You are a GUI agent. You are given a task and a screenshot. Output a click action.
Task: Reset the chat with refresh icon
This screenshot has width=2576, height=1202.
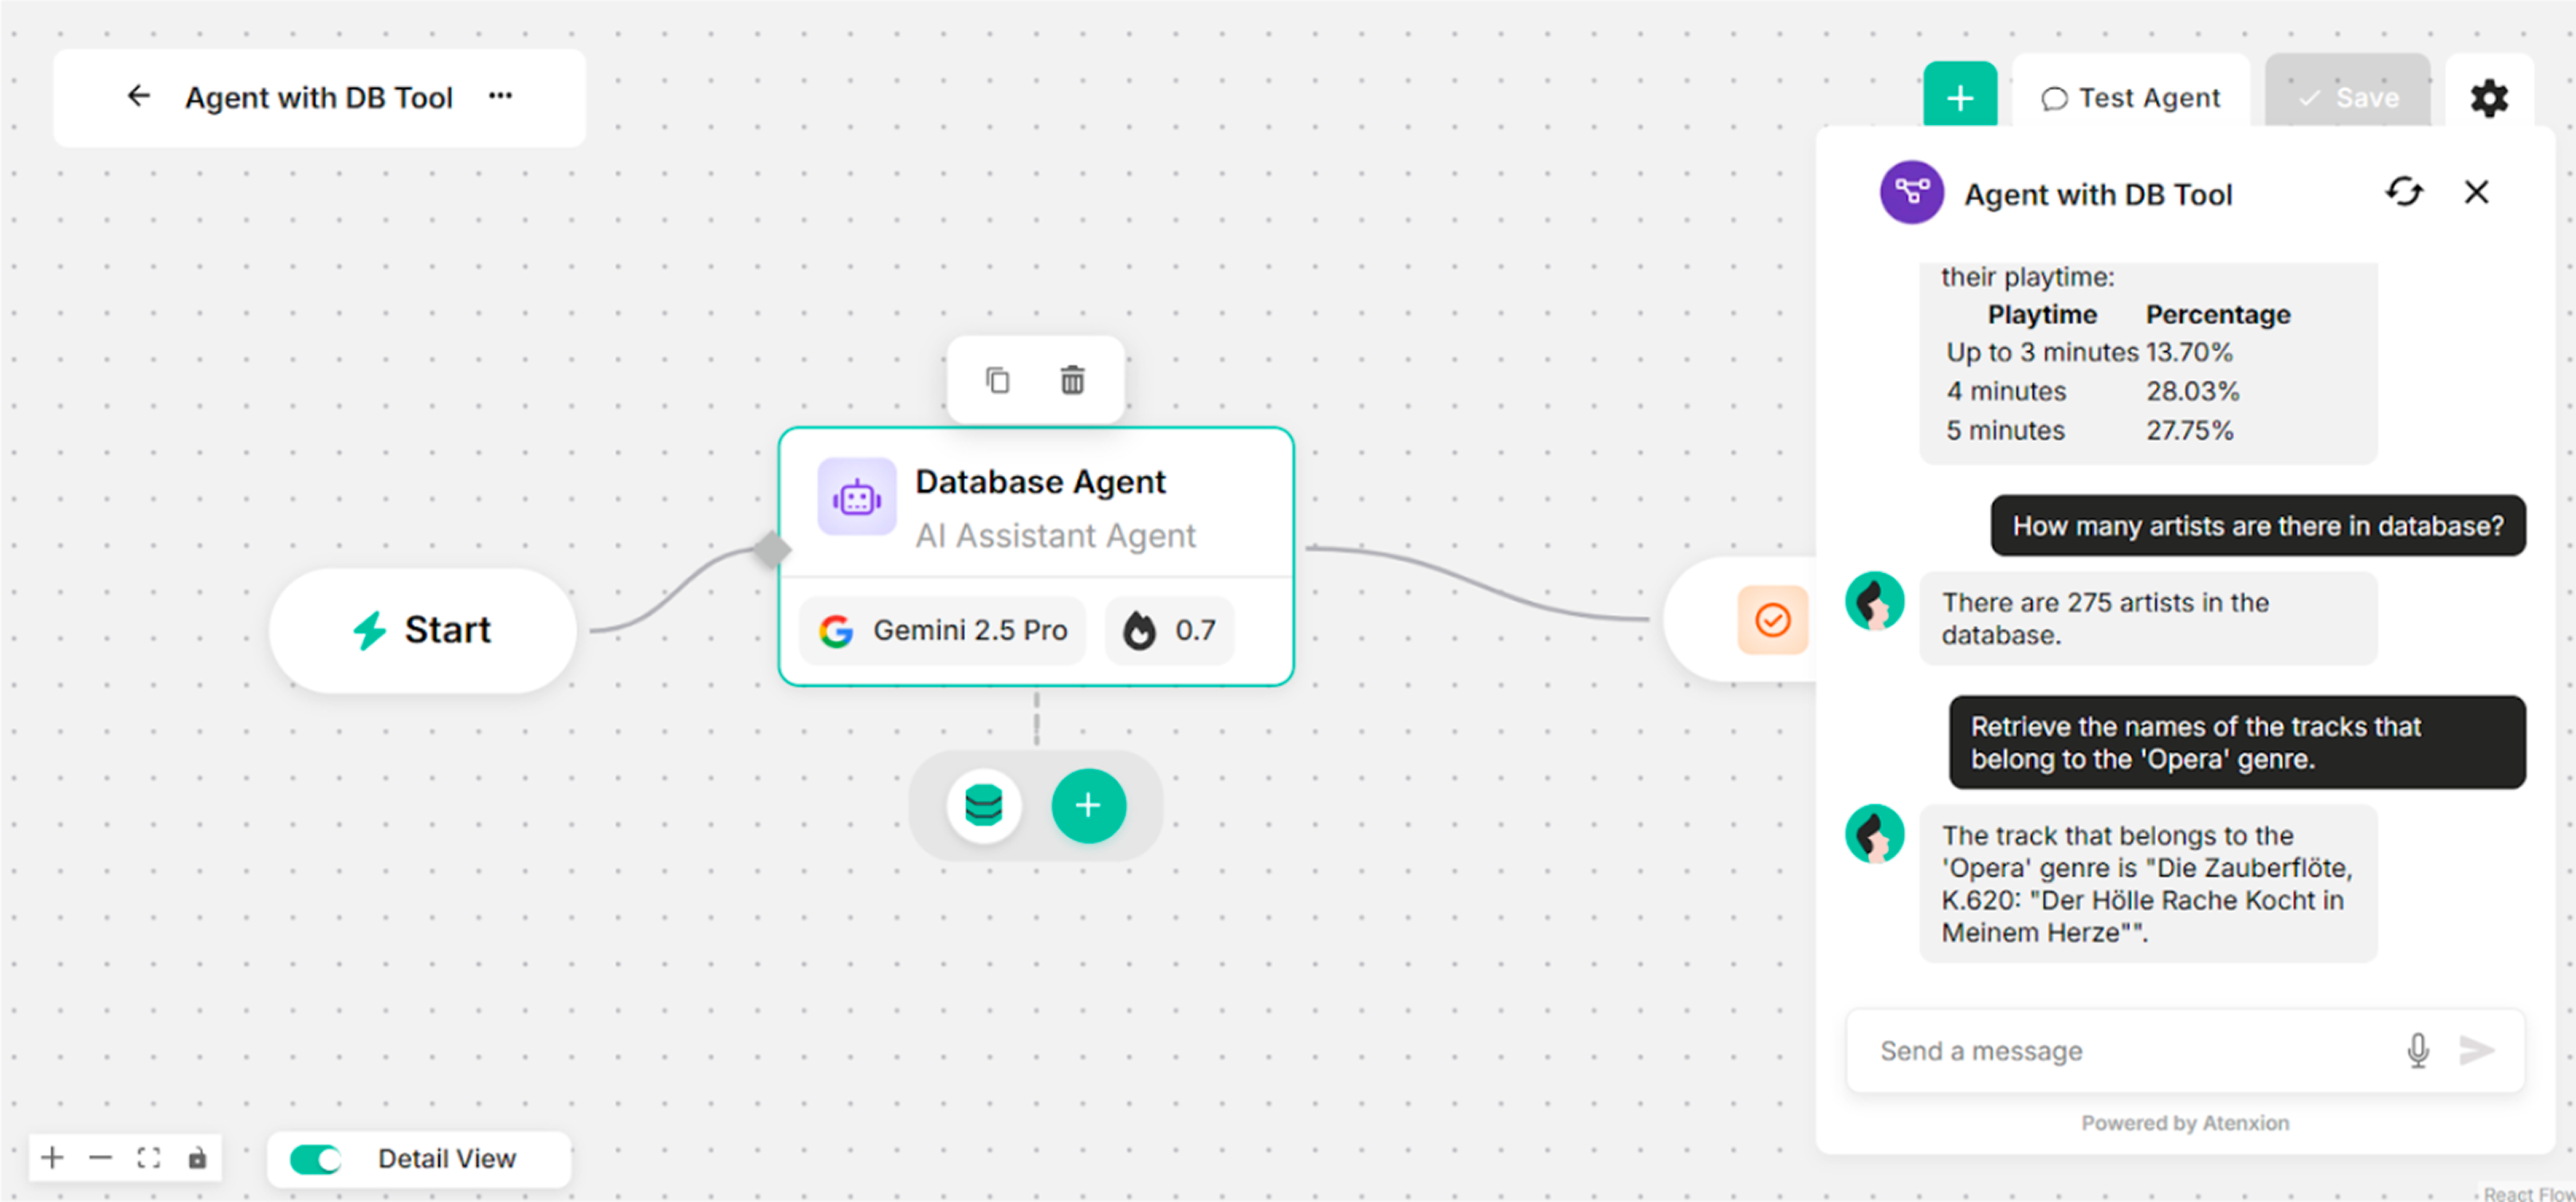[x=2404, y=192]
